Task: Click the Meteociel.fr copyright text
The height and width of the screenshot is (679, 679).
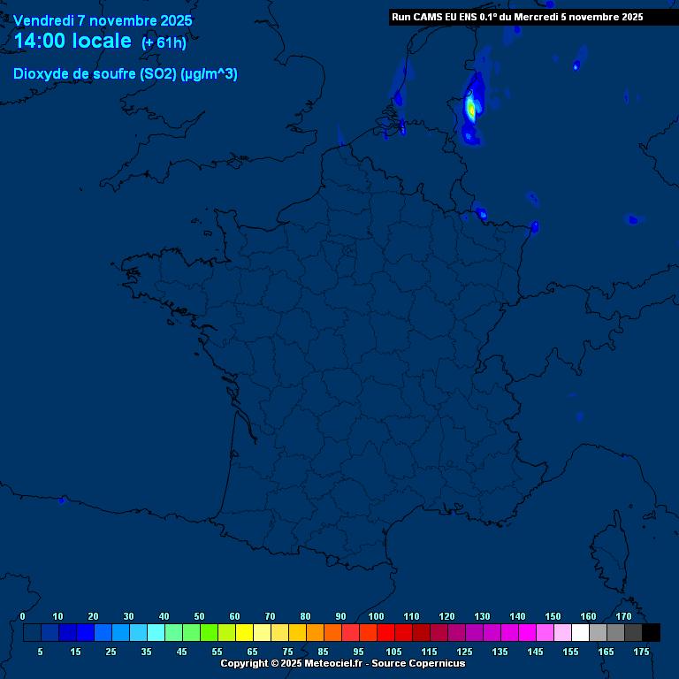Action: click(x=342, y=663)
